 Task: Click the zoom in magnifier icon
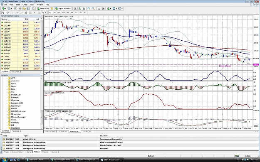coord(89,8)
